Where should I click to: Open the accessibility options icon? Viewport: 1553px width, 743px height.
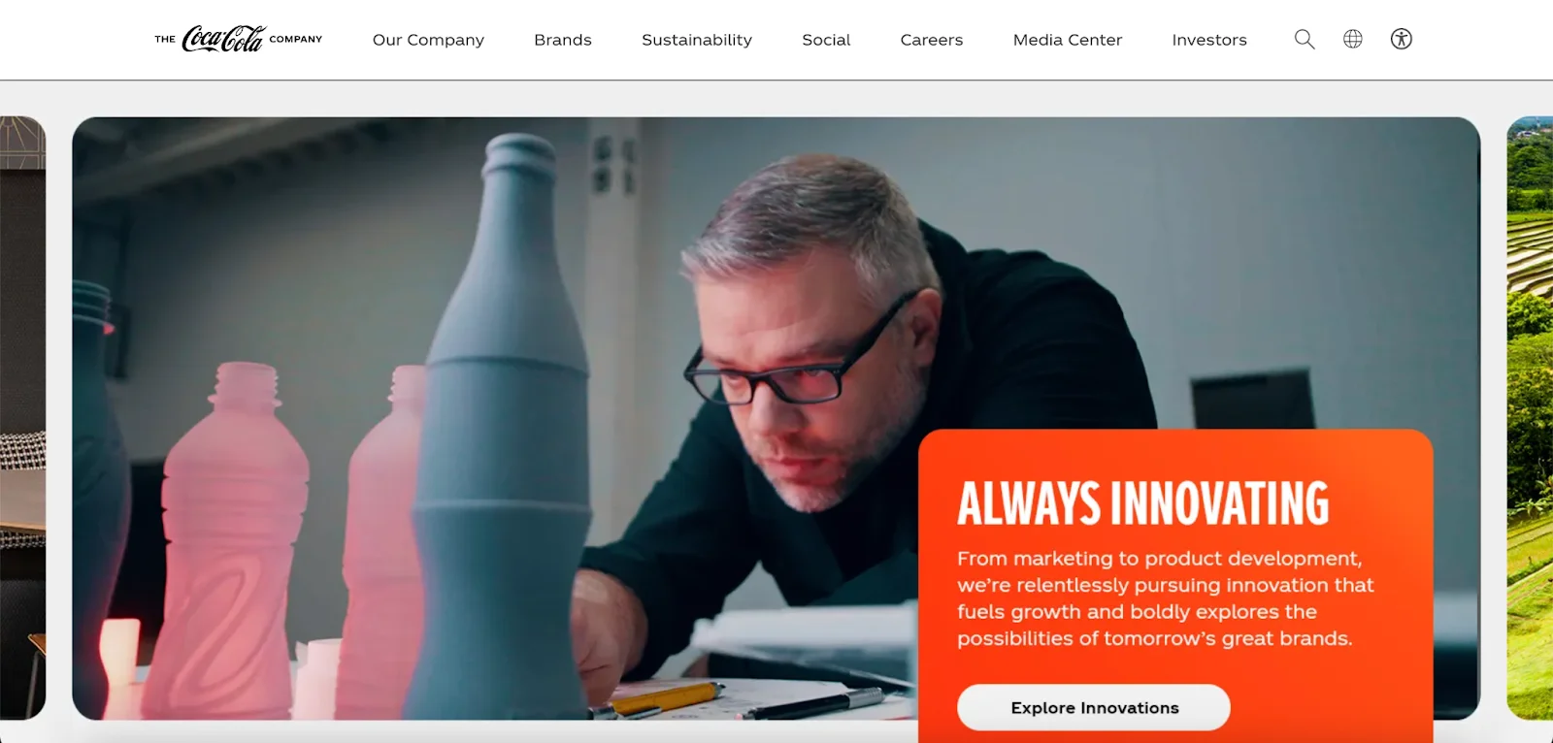[x=1401, y=39]
